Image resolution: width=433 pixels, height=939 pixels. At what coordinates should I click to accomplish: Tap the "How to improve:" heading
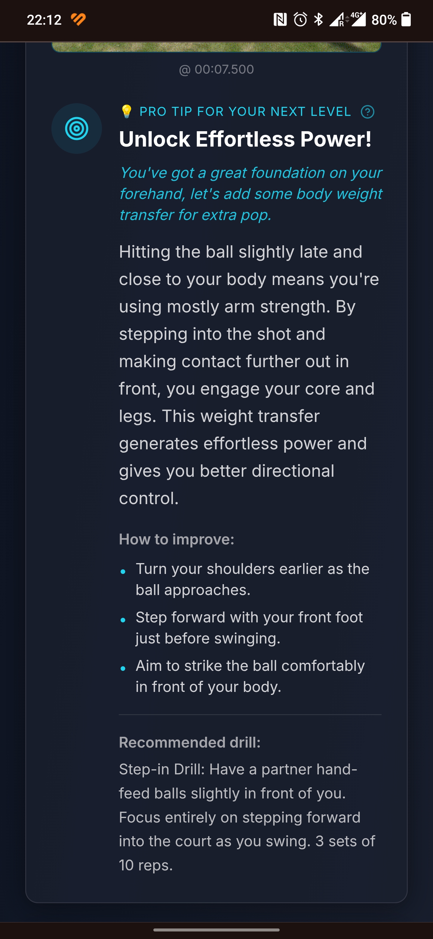(177, 539)
